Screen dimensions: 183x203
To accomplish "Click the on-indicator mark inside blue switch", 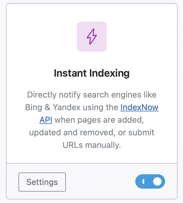I will coord(143,181).
